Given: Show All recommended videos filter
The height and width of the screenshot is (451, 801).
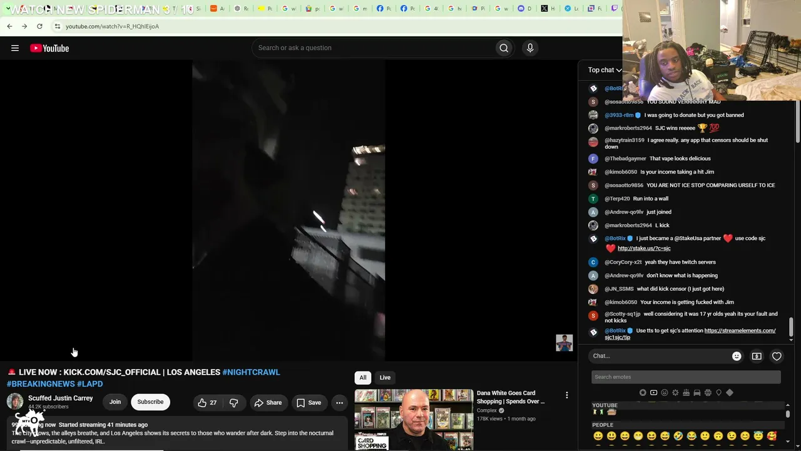Looking at the screenshot, I should point(362,378).
